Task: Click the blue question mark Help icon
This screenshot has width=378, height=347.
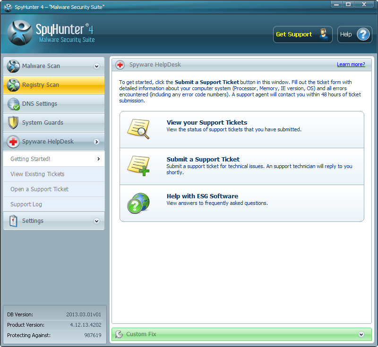Action: point(363,34)
